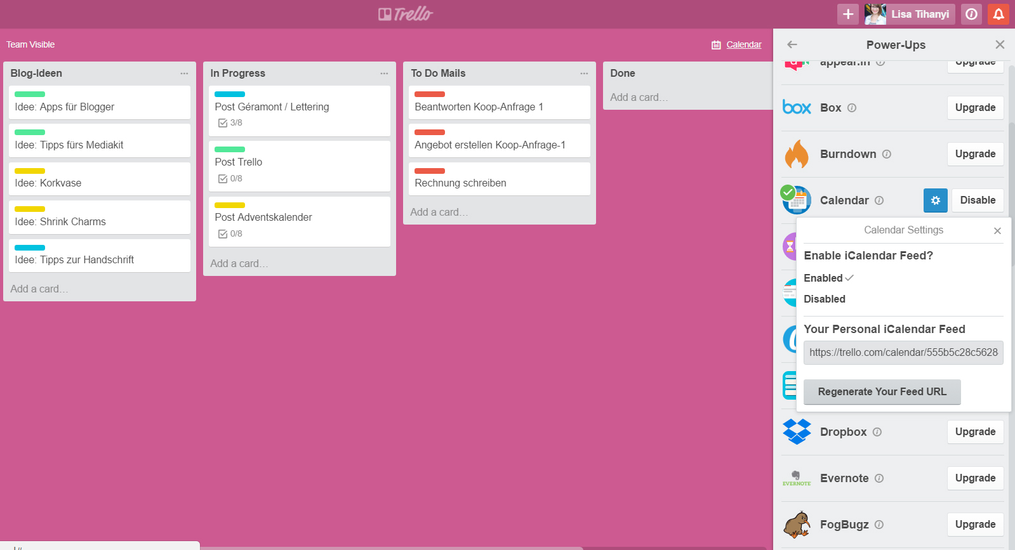Image resolution: width=1015 pixels, height=550 pixels.
Task: Click the Dropbox power-up icon
Action: click(797, 432)
